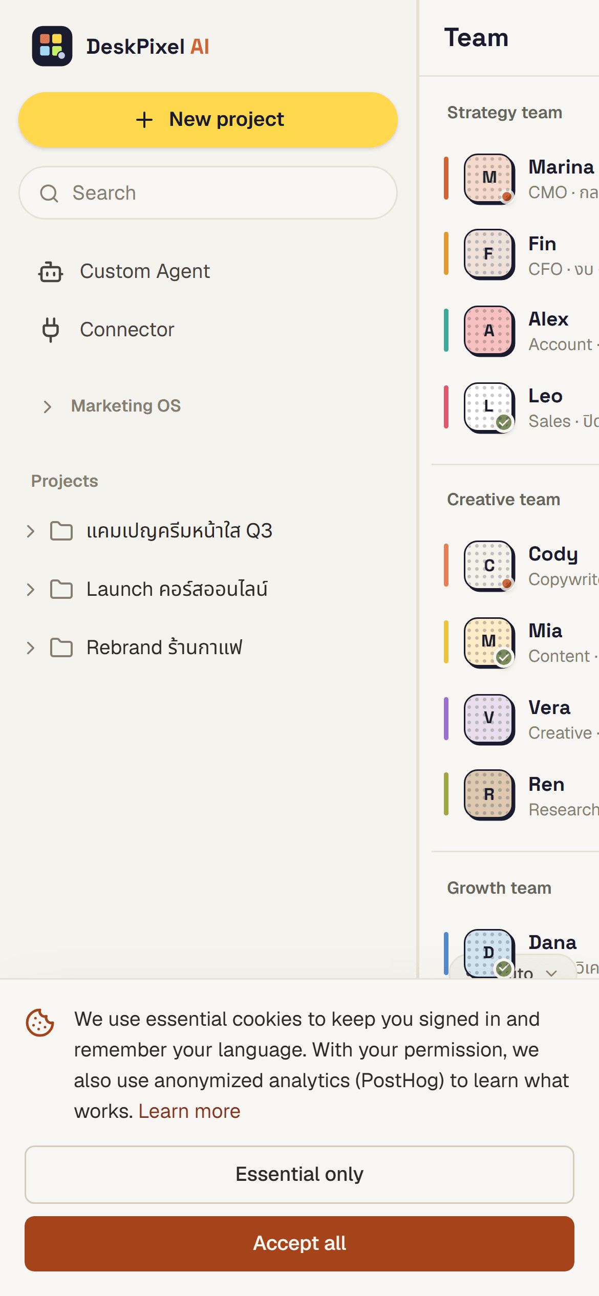Screen dimensions: 599x1296
Task: Open Vera's purple avatar icon
Action: [489, 720]
